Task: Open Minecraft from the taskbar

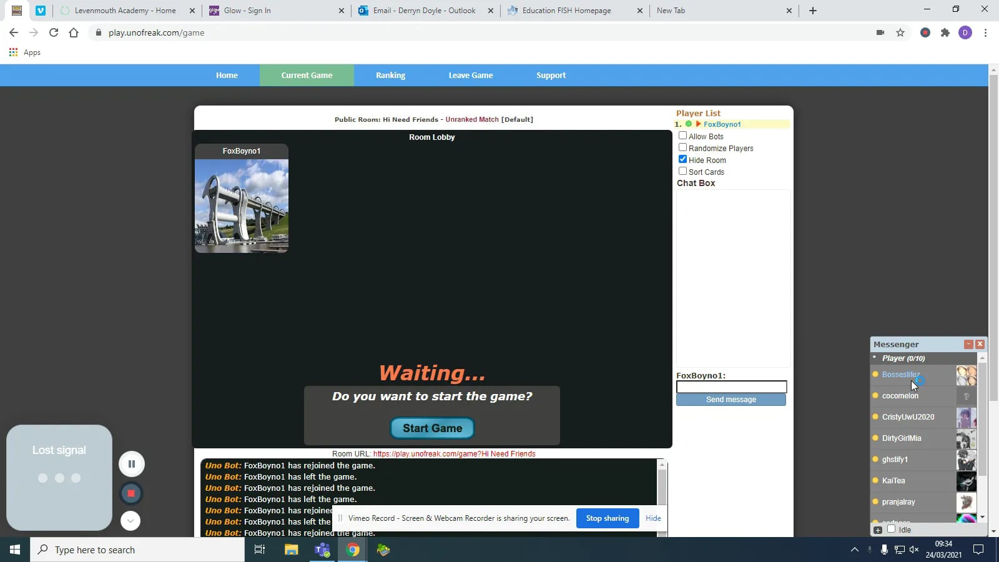Action: pos(383,550)
